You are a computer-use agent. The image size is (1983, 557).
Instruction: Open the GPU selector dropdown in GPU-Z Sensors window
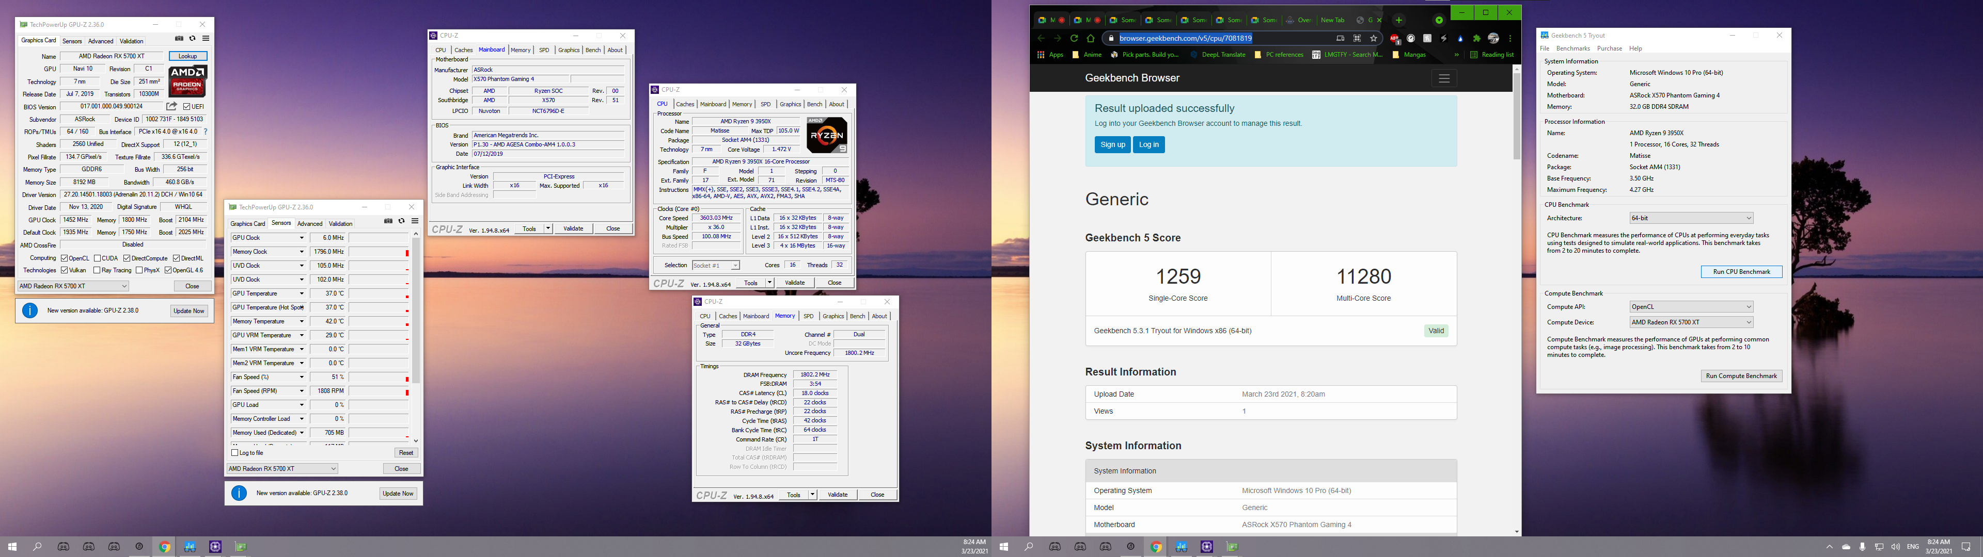282,468
